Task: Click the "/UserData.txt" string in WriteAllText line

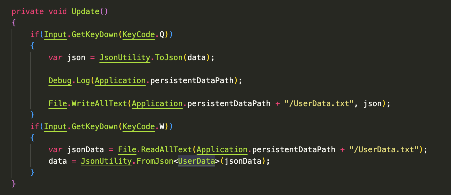Action: tap(319, 104)
